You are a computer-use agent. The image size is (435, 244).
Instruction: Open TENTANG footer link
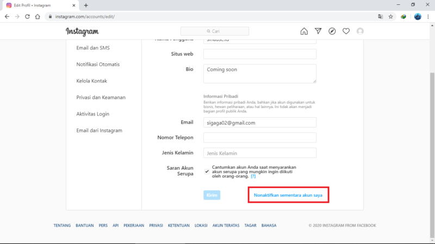(x=62, y=226)
